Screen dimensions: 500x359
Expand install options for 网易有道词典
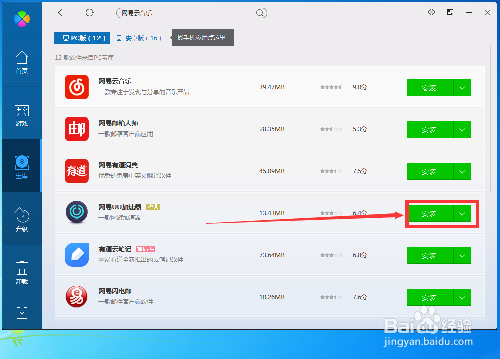(x=462, y=172)
